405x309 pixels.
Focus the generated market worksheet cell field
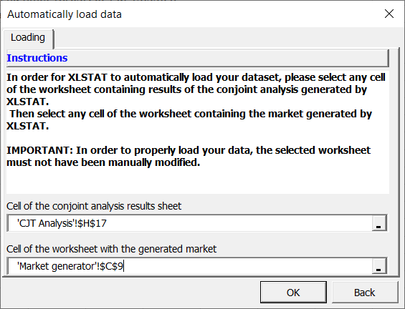[x=190, y=265]
